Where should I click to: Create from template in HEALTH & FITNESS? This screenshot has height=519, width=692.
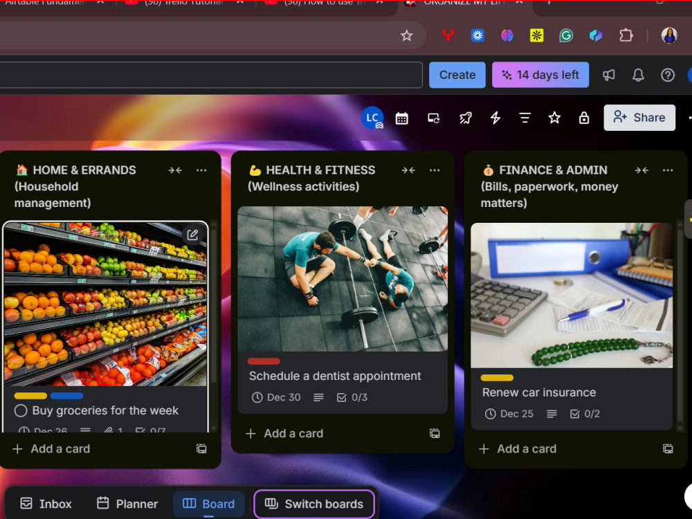[435, 434]
